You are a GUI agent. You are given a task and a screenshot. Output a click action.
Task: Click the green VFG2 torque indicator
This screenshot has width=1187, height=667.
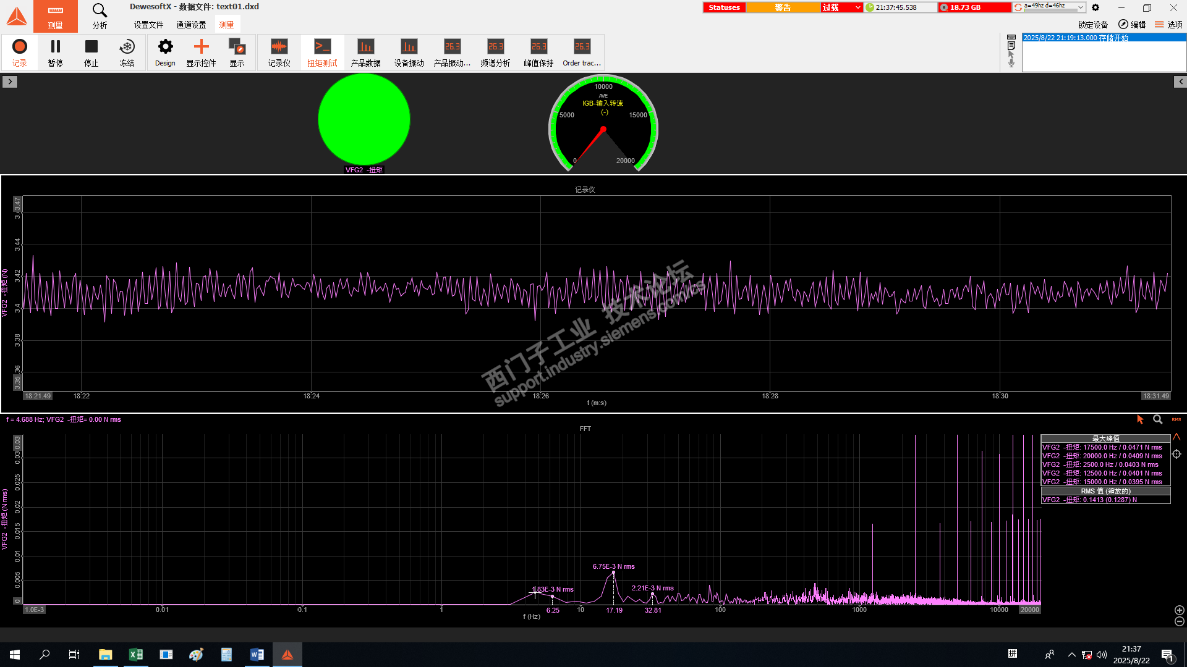(x=364, y=119)
